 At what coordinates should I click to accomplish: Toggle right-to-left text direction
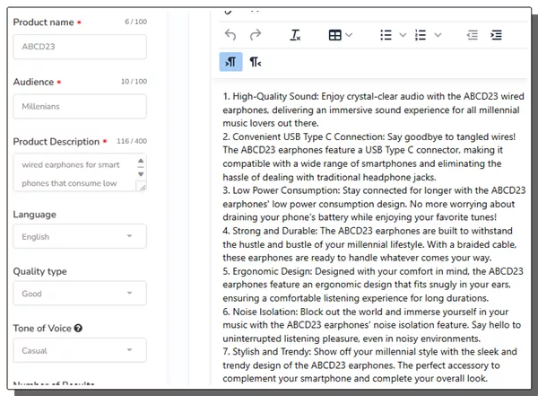(x=256, y=62)
